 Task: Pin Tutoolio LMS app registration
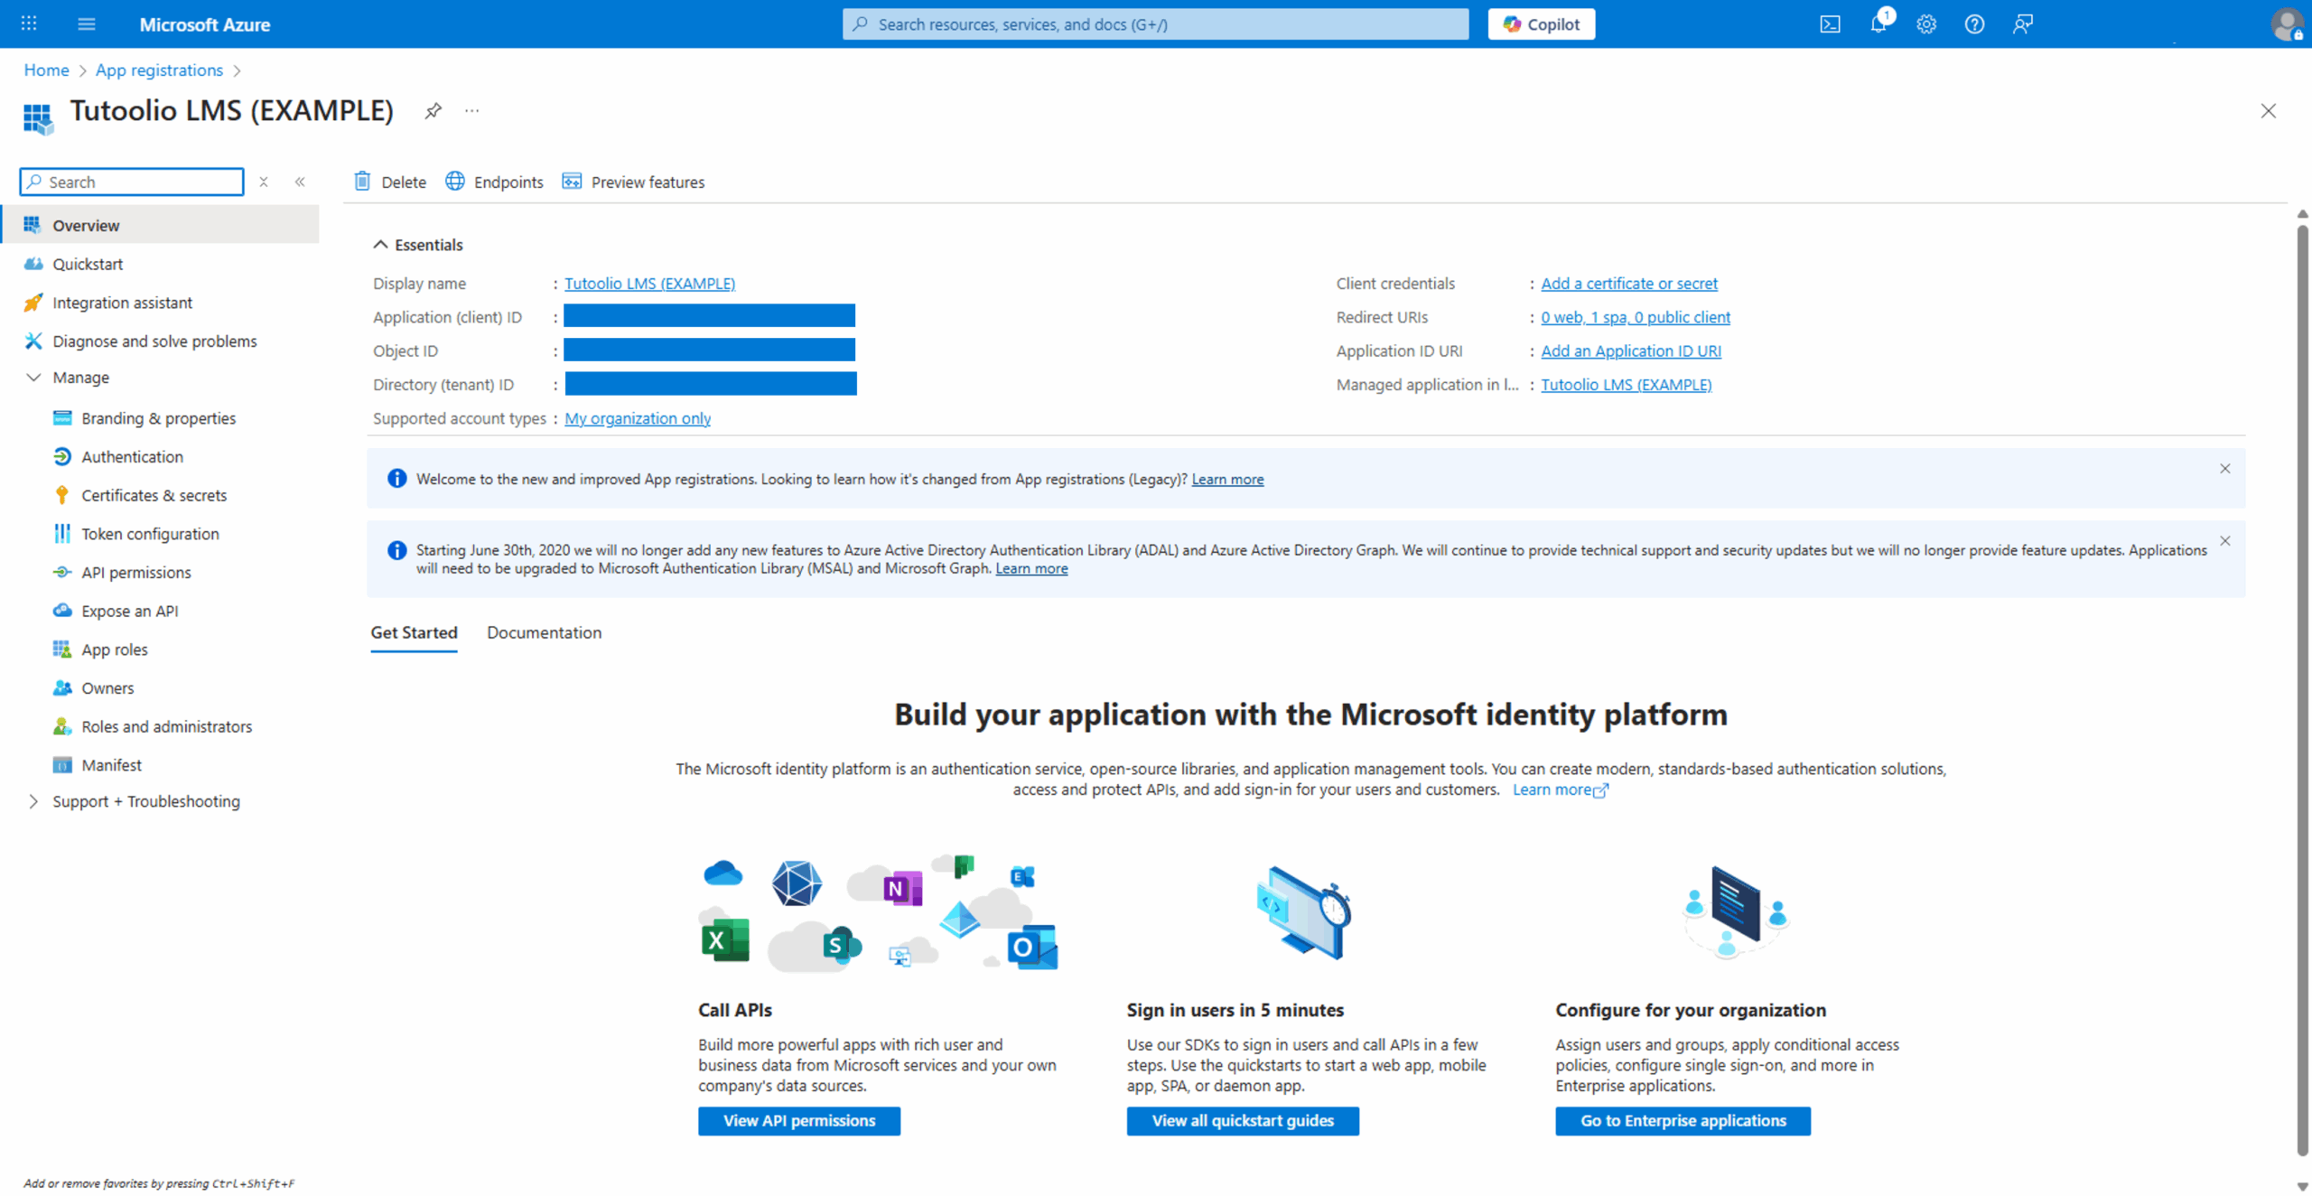(433, 111)
